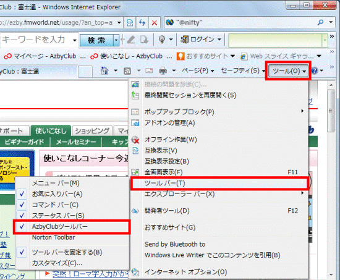Open ポップアップ ブロック(P) submenu
This screenshot has height=280, width=340.
pos(219,112)
